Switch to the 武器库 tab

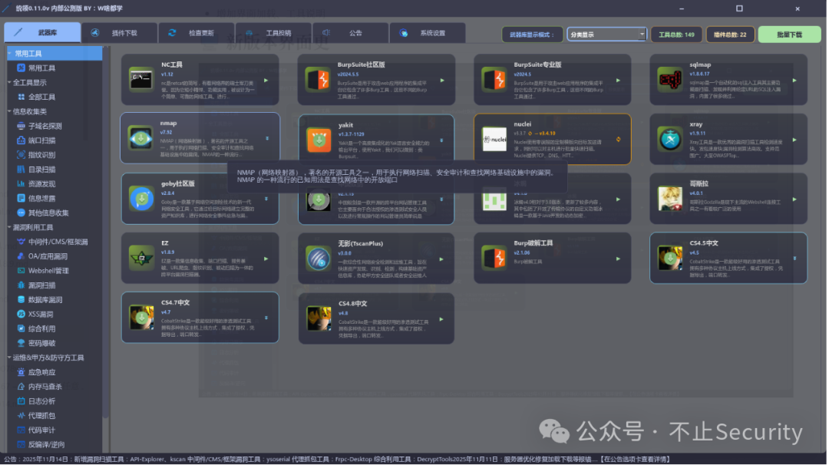[x=42, y=33]
